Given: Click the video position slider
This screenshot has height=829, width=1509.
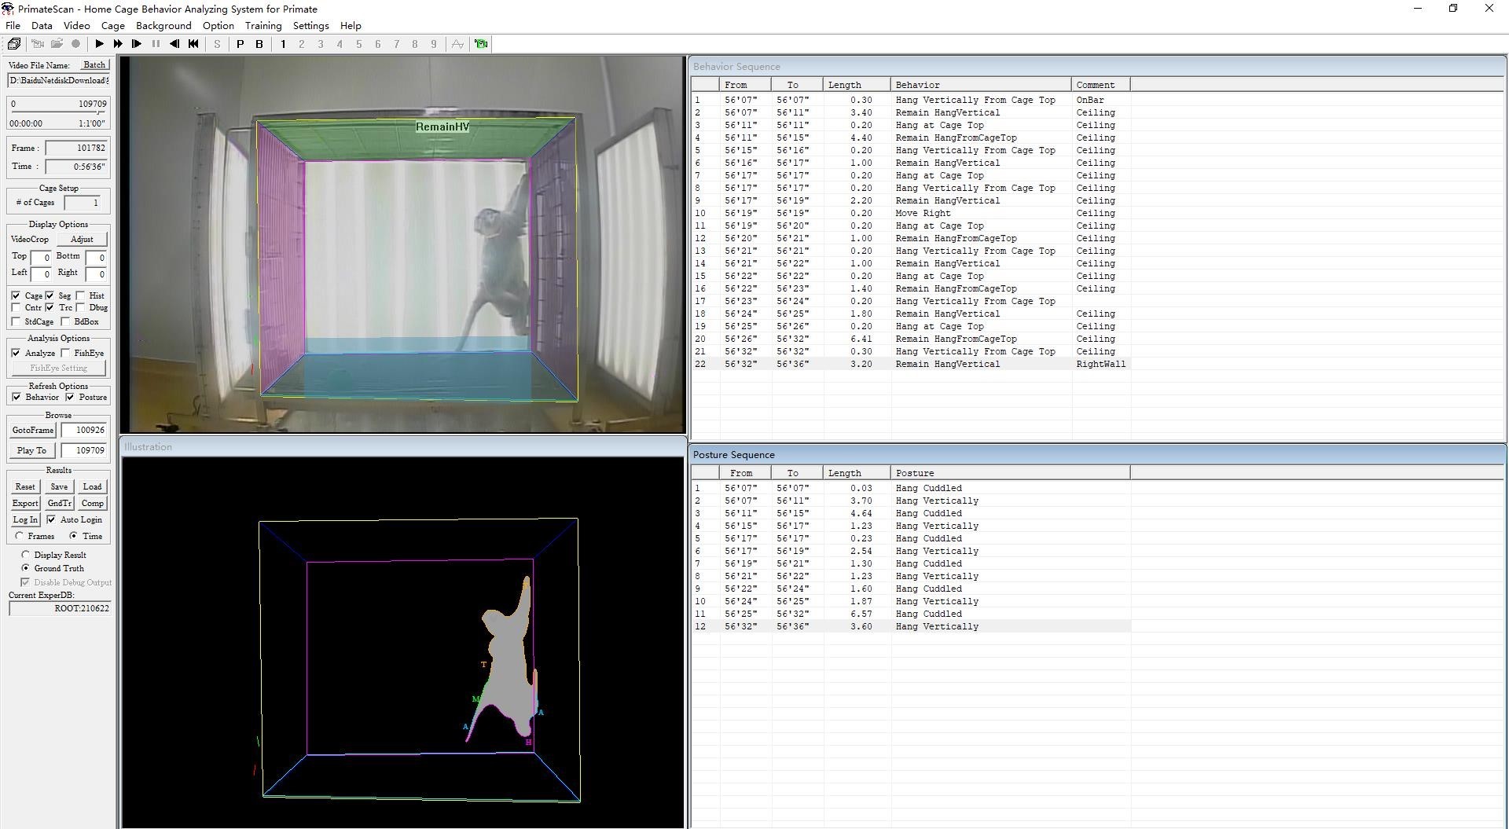Looking at the screenshot, I should click(58, 113).
